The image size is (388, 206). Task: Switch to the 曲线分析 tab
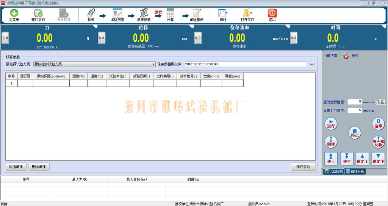coord(355,171)
